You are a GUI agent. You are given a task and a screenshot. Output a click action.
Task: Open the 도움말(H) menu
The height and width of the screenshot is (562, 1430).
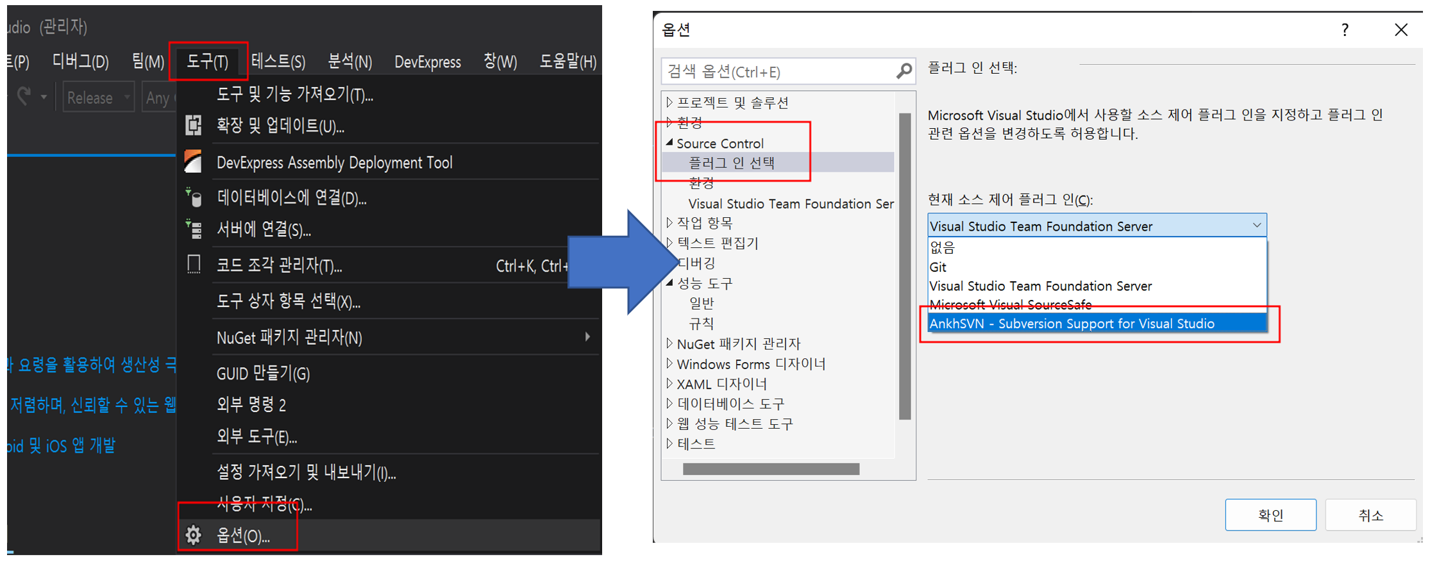click(568, 62)
